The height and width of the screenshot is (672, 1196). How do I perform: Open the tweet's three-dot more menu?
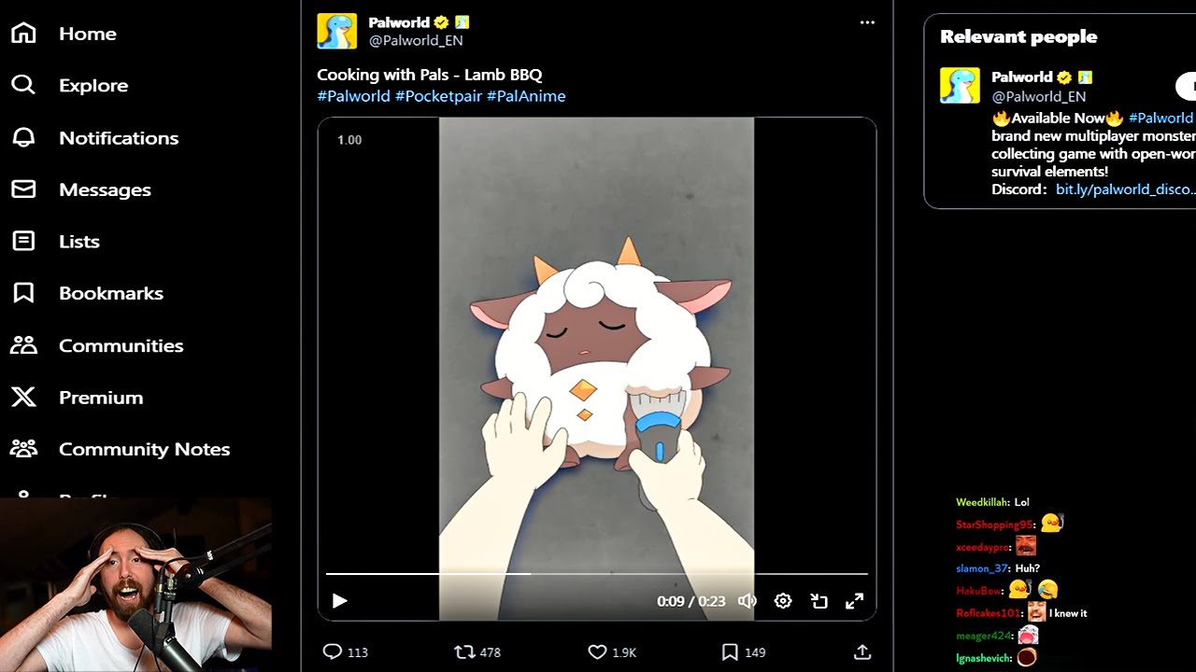867,22
